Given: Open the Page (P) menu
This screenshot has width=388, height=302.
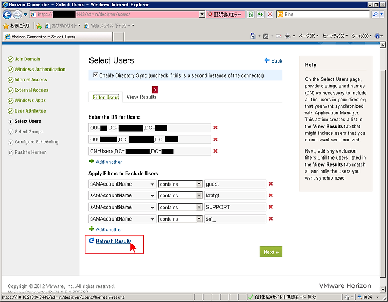Looking at the screenshot, I should tap(309, 36).
